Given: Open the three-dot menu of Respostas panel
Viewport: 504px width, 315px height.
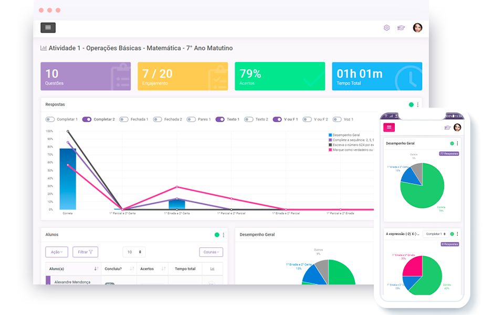Looking at the screenshot, I should [418, 105].
